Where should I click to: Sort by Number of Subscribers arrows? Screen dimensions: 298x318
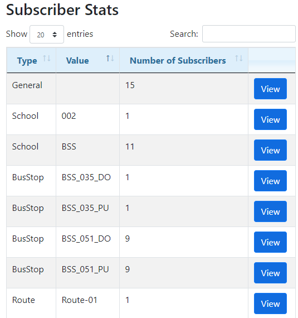[239, 59]
